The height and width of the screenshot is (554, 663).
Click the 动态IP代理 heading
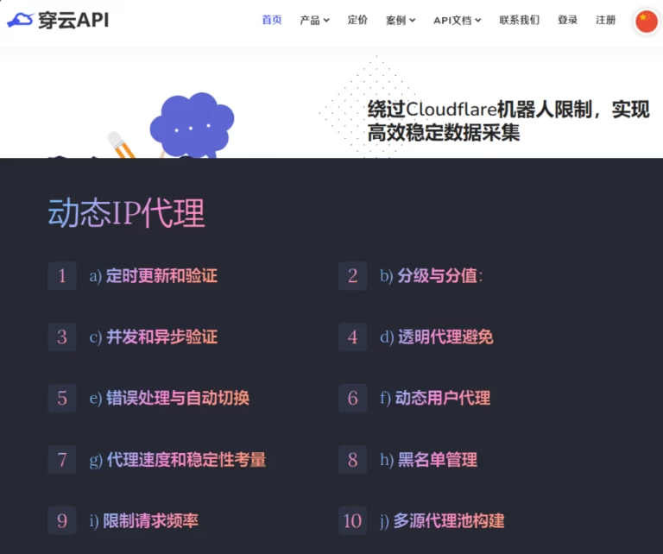126,213
